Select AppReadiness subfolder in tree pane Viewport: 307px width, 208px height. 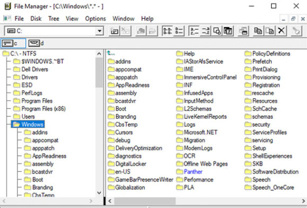pyautogui.click(x=45, y=156)
